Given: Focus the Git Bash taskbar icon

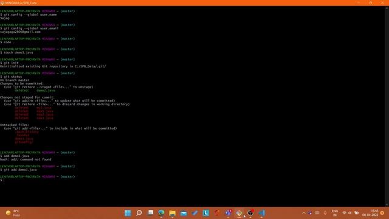Looking at the screenshot, I should point(239,213).
